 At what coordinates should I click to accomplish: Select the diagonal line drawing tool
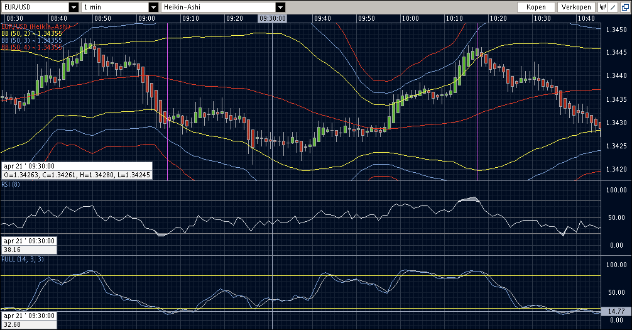click(x=613, y=7)
